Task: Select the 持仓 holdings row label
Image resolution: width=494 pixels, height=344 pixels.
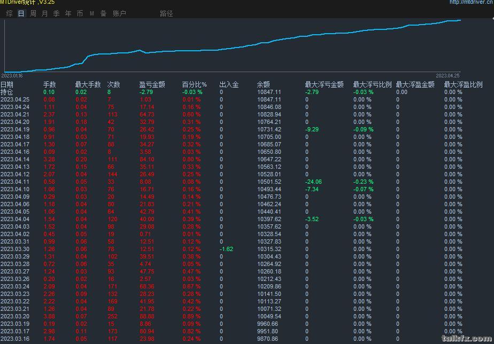Action: click(6, 92)
